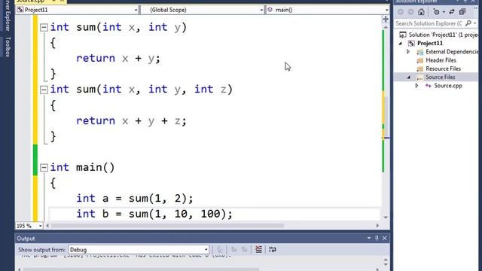Open Pending Changes Filter clock icon
The height and width of the screenshot is (271, 482).
[x=436, y=12]
